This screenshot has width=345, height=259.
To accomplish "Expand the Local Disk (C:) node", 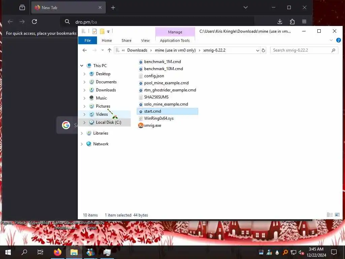I will (85, 122).
